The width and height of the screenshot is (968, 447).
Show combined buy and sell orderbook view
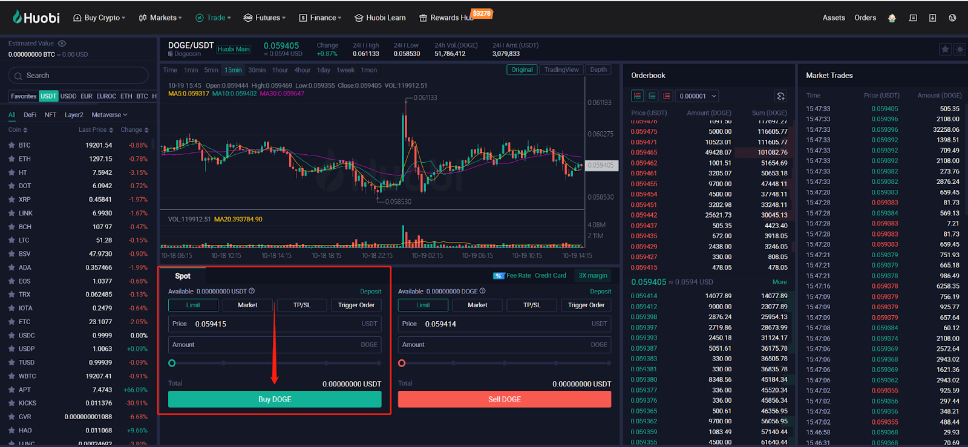click(638, 96)
